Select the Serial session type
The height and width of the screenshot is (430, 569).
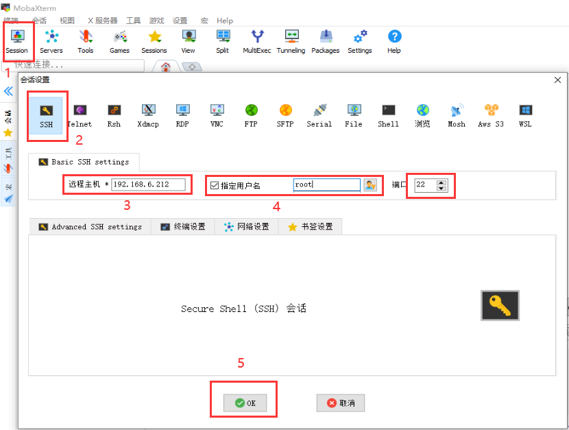click(x=319, y=116)
